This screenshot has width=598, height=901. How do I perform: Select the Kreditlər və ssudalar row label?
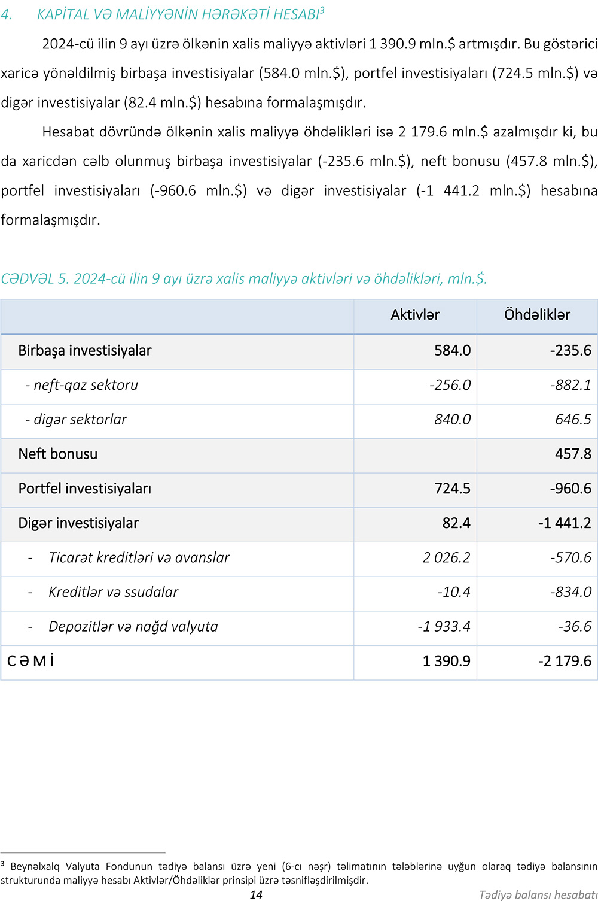pos(113,592)
